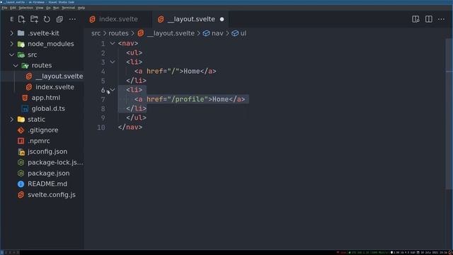The height and width of the screenshot is (255, 453).
Task: Open the Edit menu
Action: 13,8
